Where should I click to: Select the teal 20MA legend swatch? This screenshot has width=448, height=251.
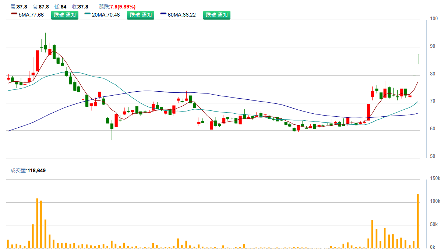[x=88, y=14]
